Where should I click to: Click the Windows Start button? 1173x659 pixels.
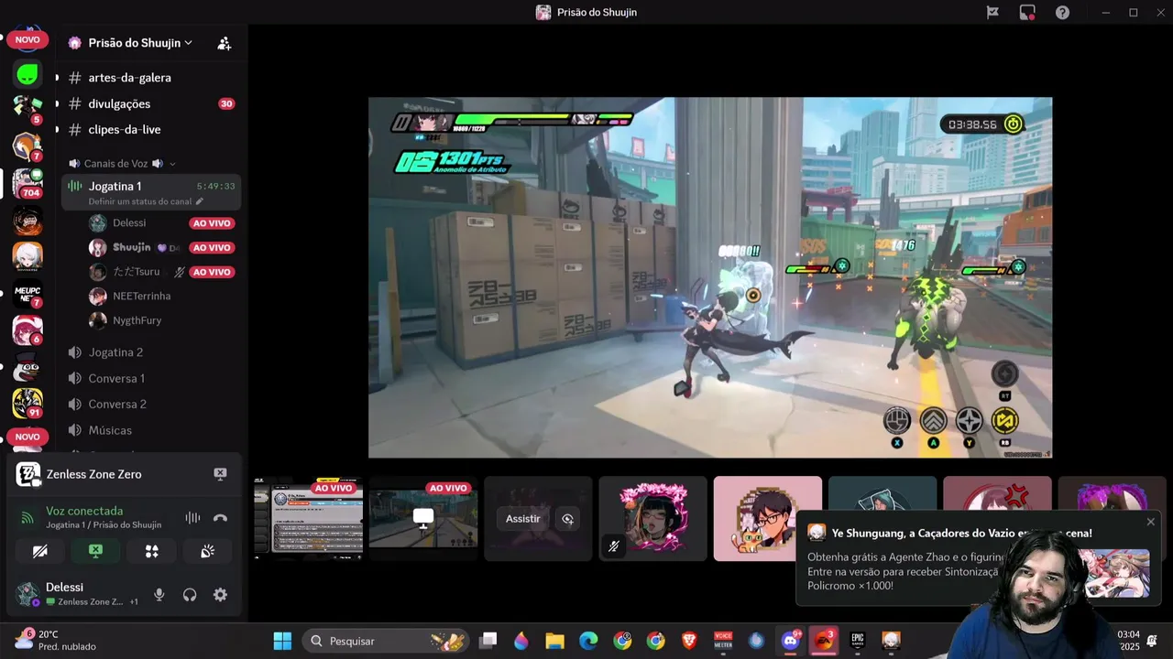282,641
